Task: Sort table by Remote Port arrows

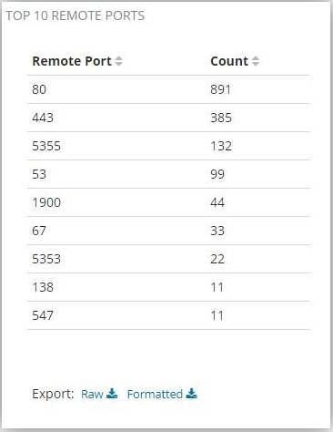Action: pos(118,61)
